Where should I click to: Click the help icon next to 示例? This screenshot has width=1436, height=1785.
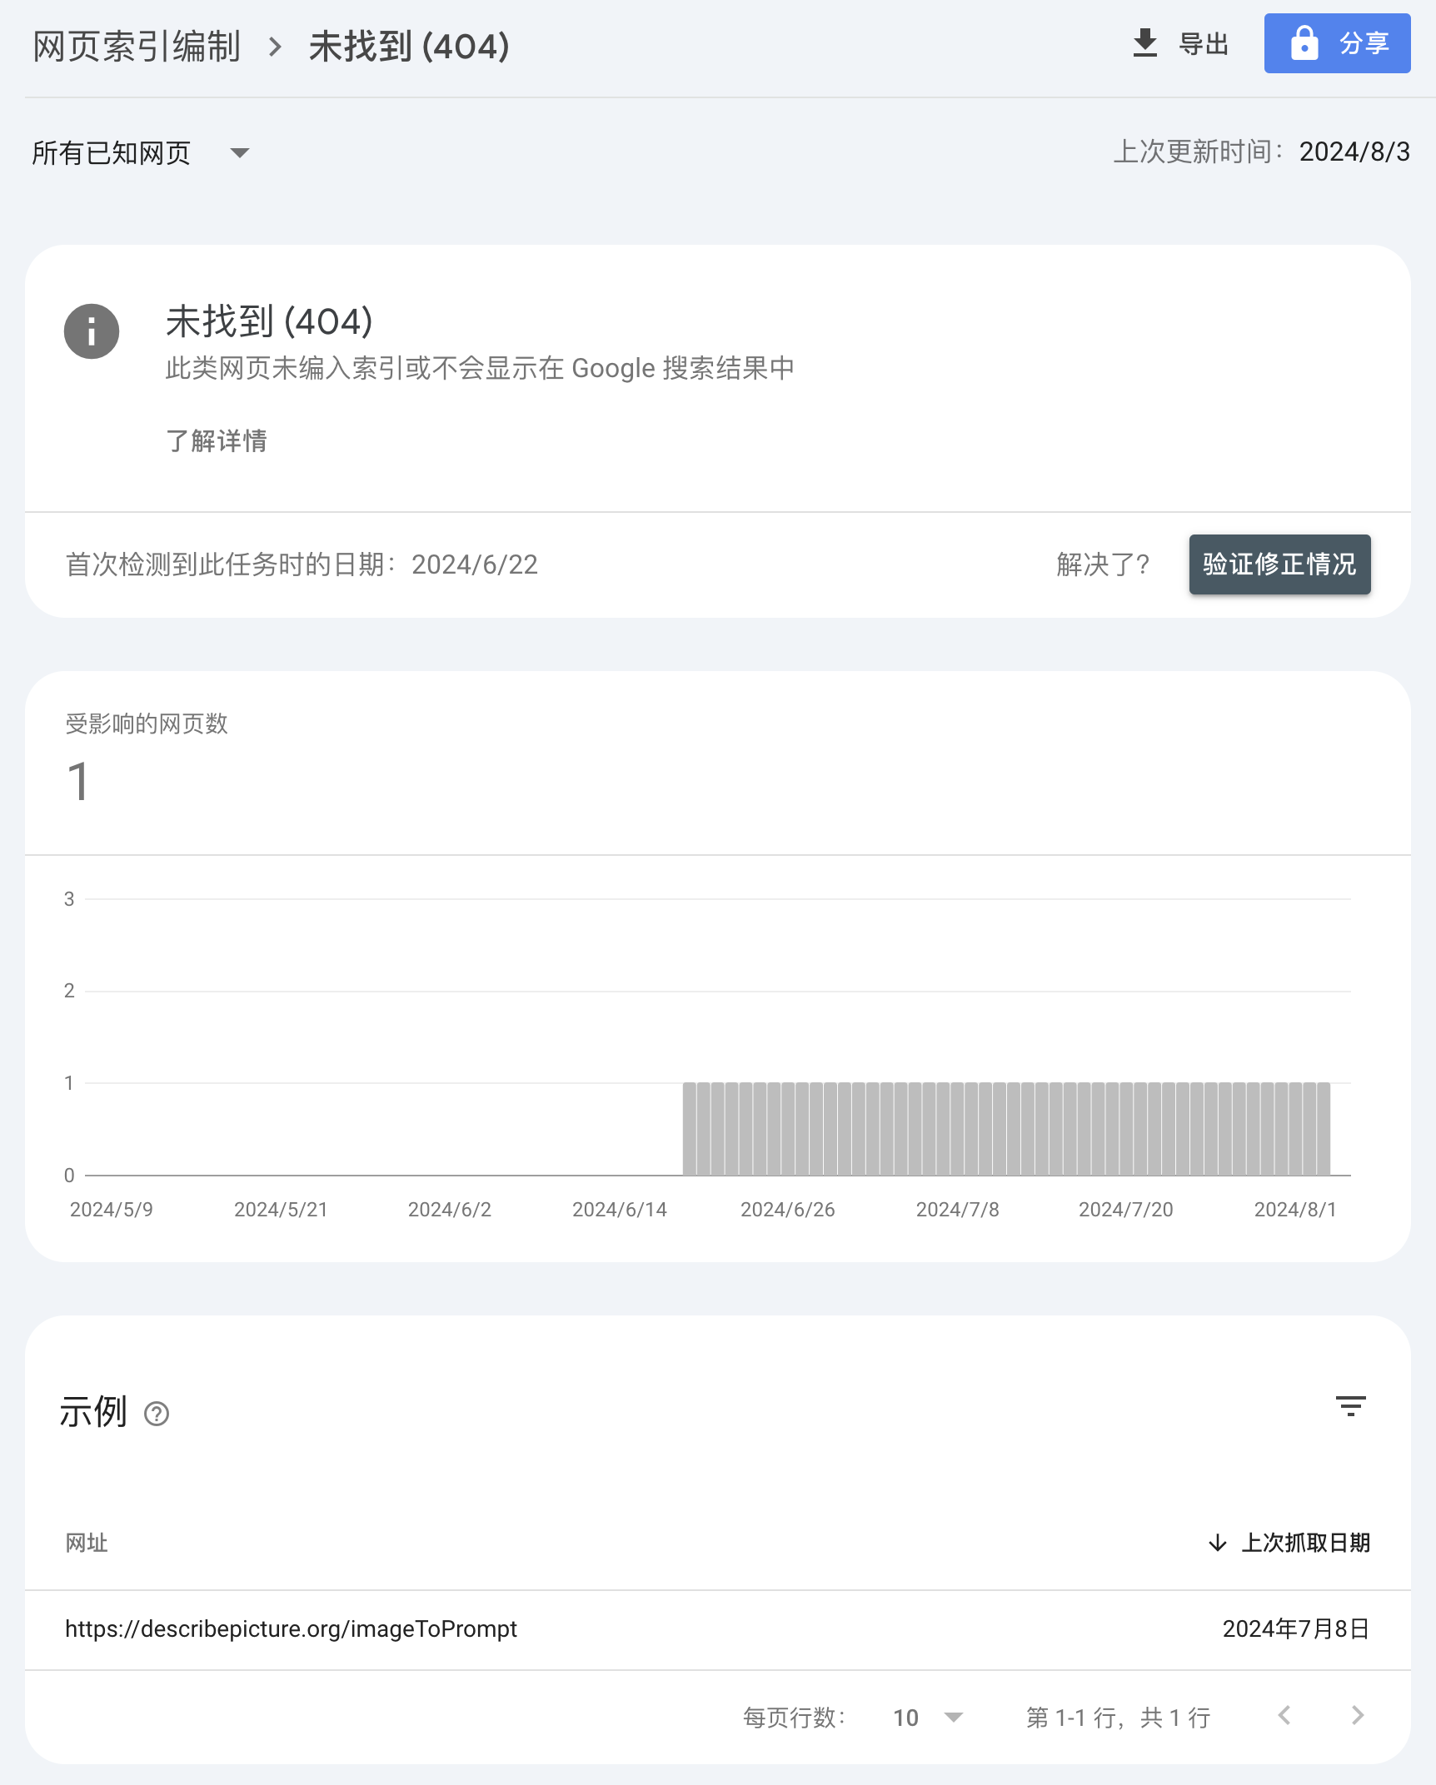(x=157, y=1414)
